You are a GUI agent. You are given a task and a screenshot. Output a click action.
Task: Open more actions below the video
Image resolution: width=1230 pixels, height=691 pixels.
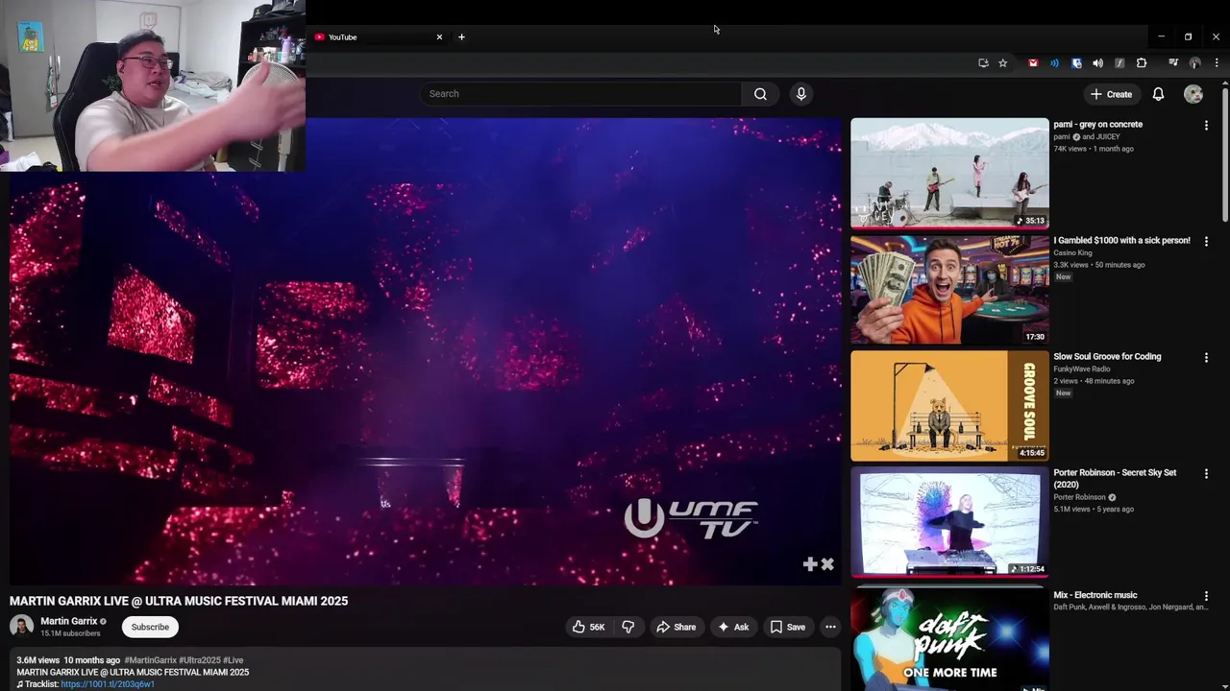pos(830,627)
